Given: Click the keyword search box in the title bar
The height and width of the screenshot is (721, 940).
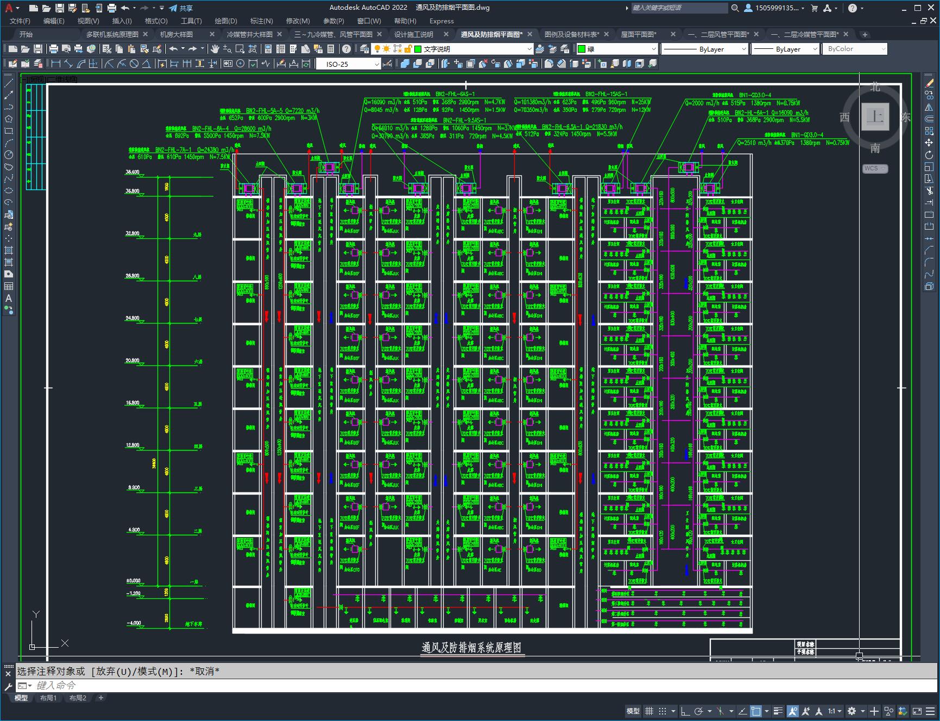Looking at the screenshot, I should pos(679,8).
